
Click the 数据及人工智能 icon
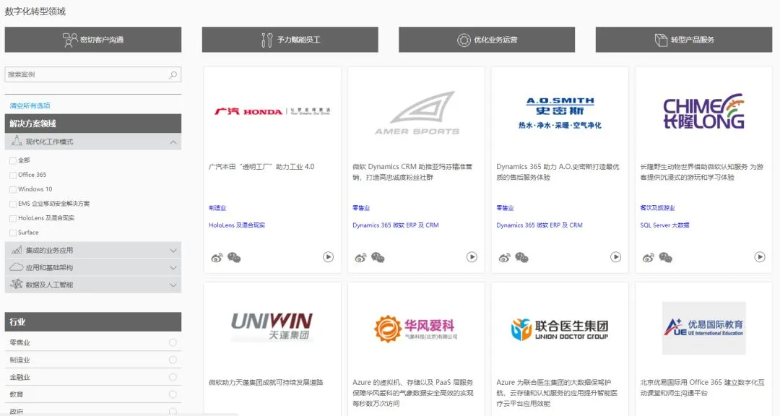[x=17, y=284]
